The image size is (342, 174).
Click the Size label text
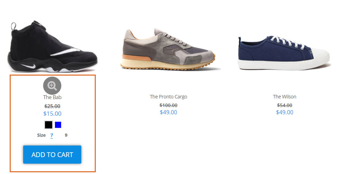click(x=41, y=135)
